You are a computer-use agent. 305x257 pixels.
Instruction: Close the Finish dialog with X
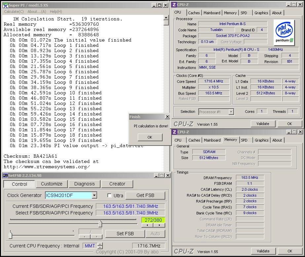pos(167,116)
